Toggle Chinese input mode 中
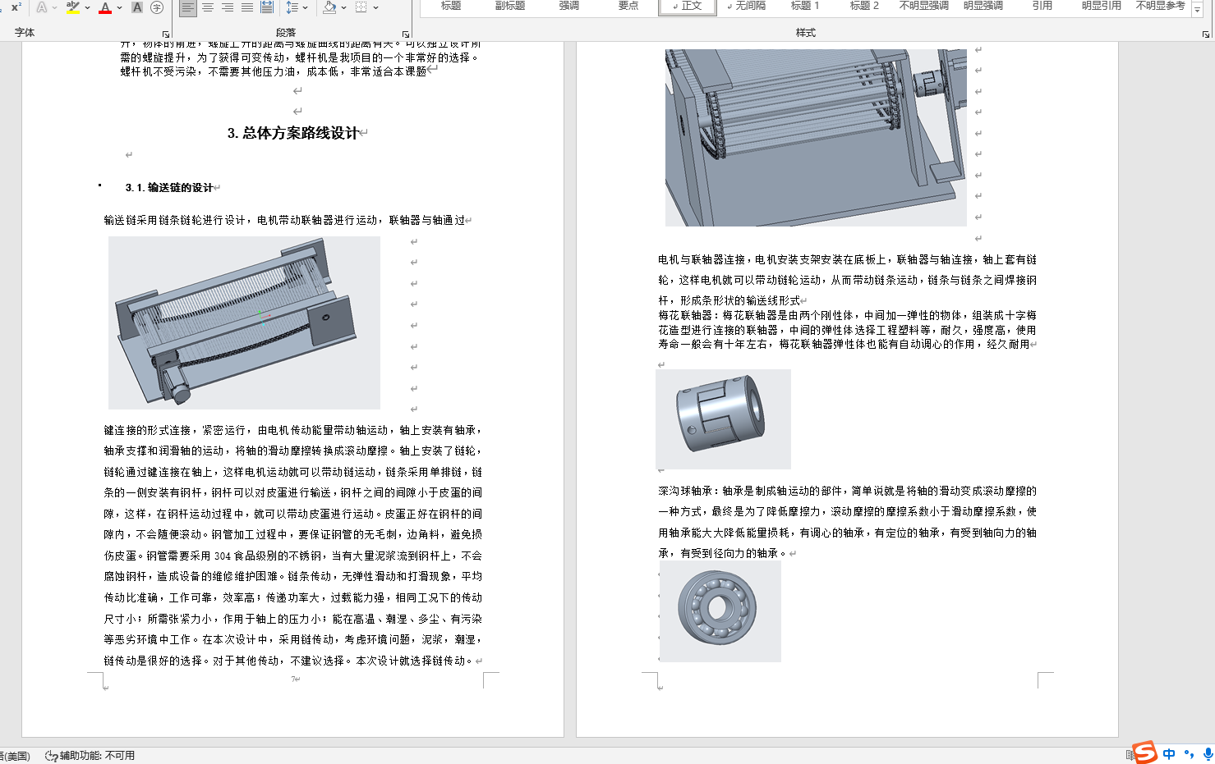Screen dimensions: 1215x764 point(1169,754)
